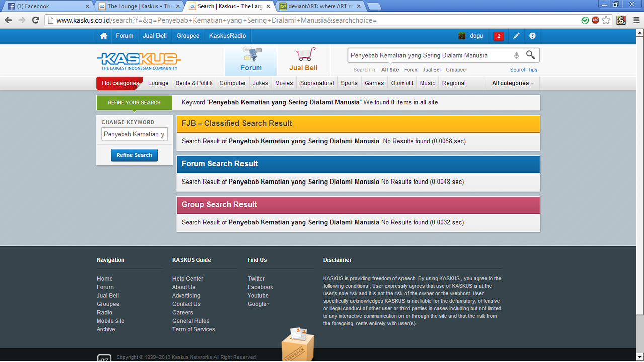Open the notification badge showing 2

point(498,36)
